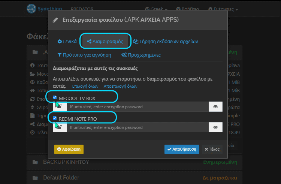Click the Αποθήκευση save button

tap(182, 149)
